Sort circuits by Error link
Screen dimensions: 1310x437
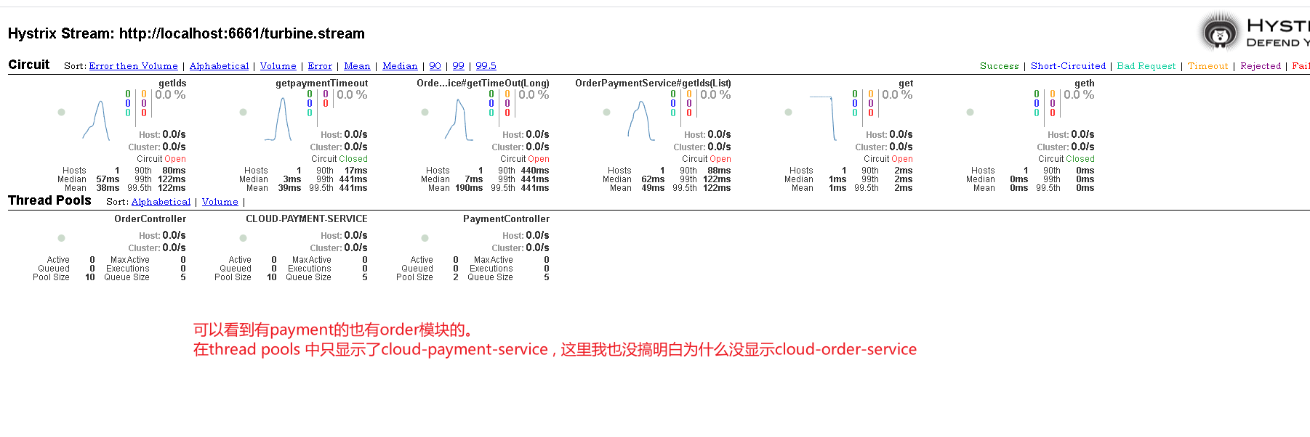pyautogui.click(x=320, y=66)
